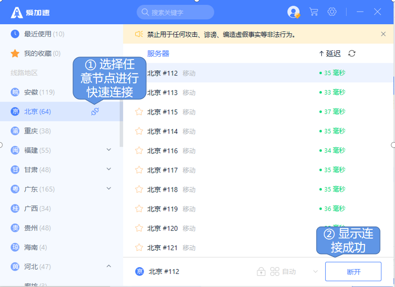Open the shopping cart icon
395x287 pixels.
pyautogui.click(x=314, y=12)
